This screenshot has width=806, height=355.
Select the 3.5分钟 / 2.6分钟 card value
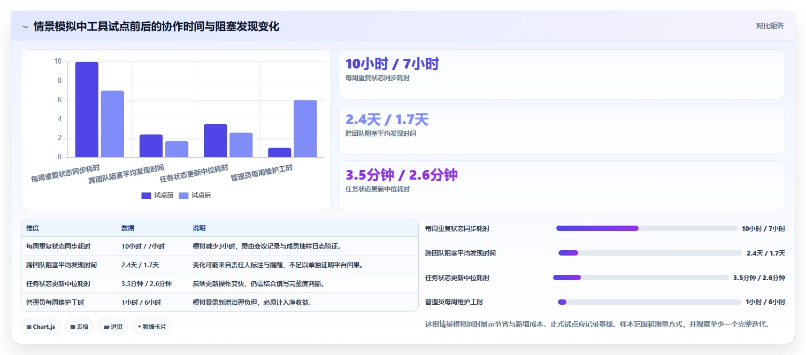pyautogui.click(x=402, y=175)
